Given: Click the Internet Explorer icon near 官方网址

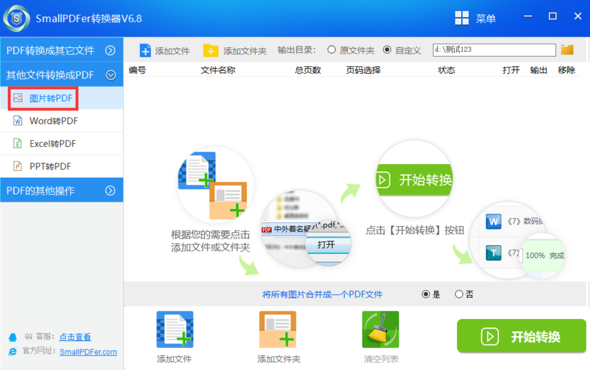Looking at the screenshot, I should click(13, 352).
